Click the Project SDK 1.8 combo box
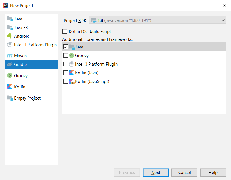 pyautogui.click(x=158, y=20)
